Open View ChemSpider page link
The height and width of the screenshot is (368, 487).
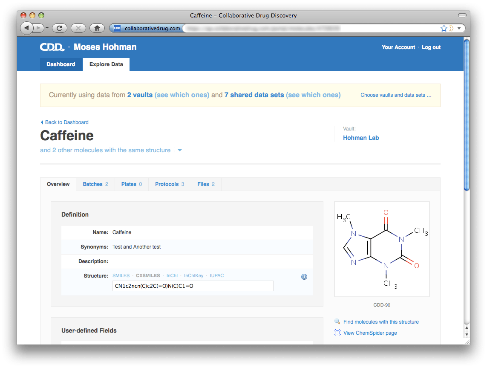(x=370, y=333)
